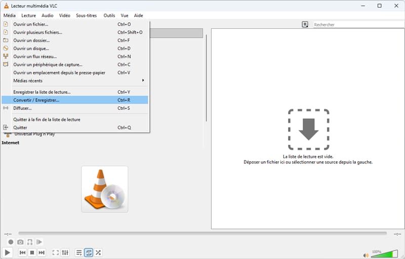
Task: Skip to previous media track
Action: pos(22,252)
